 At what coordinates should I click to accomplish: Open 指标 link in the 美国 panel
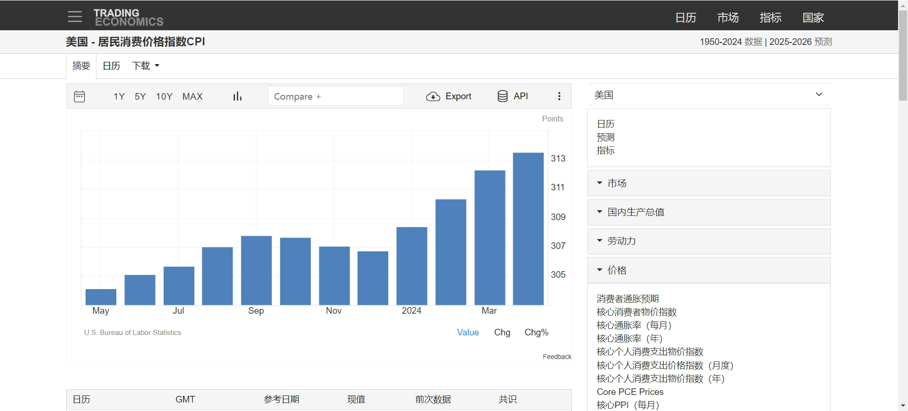click(x=605, y=150)
